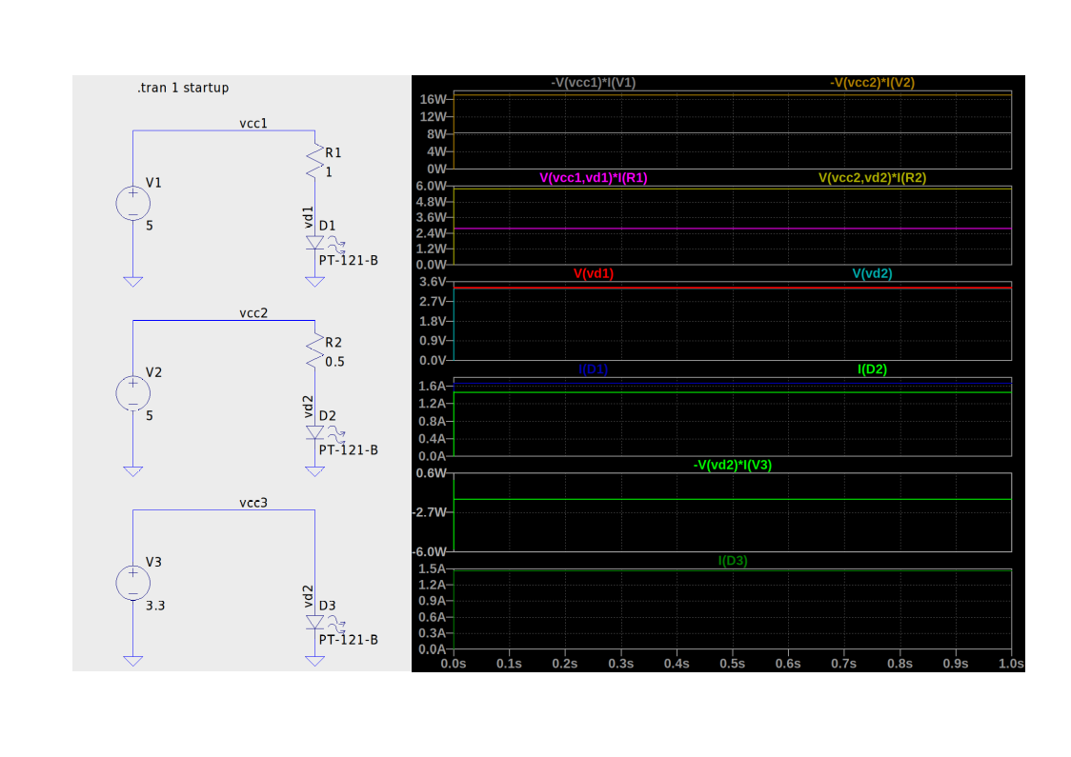
Task: Click the blue I(D1) trace label
Action: (593, 369)
